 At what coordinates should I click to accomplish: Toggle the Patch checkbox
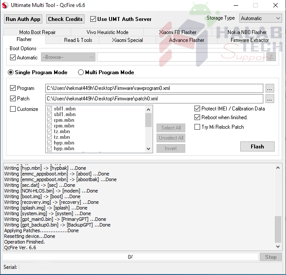(x=13, y=98)
